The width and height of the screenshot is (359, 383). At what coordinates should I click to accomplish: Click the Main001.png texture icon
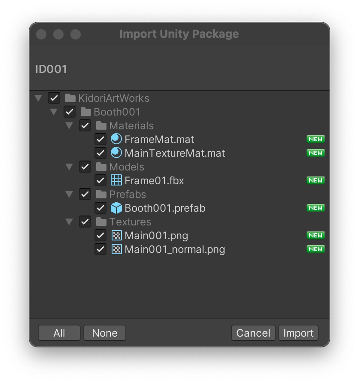click(116, 235)
